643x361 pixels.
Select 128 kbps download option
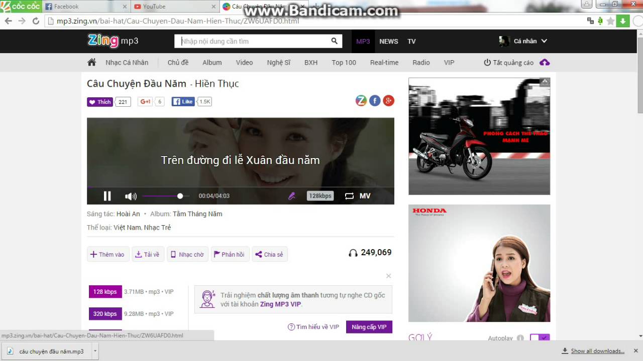(105, 292)
